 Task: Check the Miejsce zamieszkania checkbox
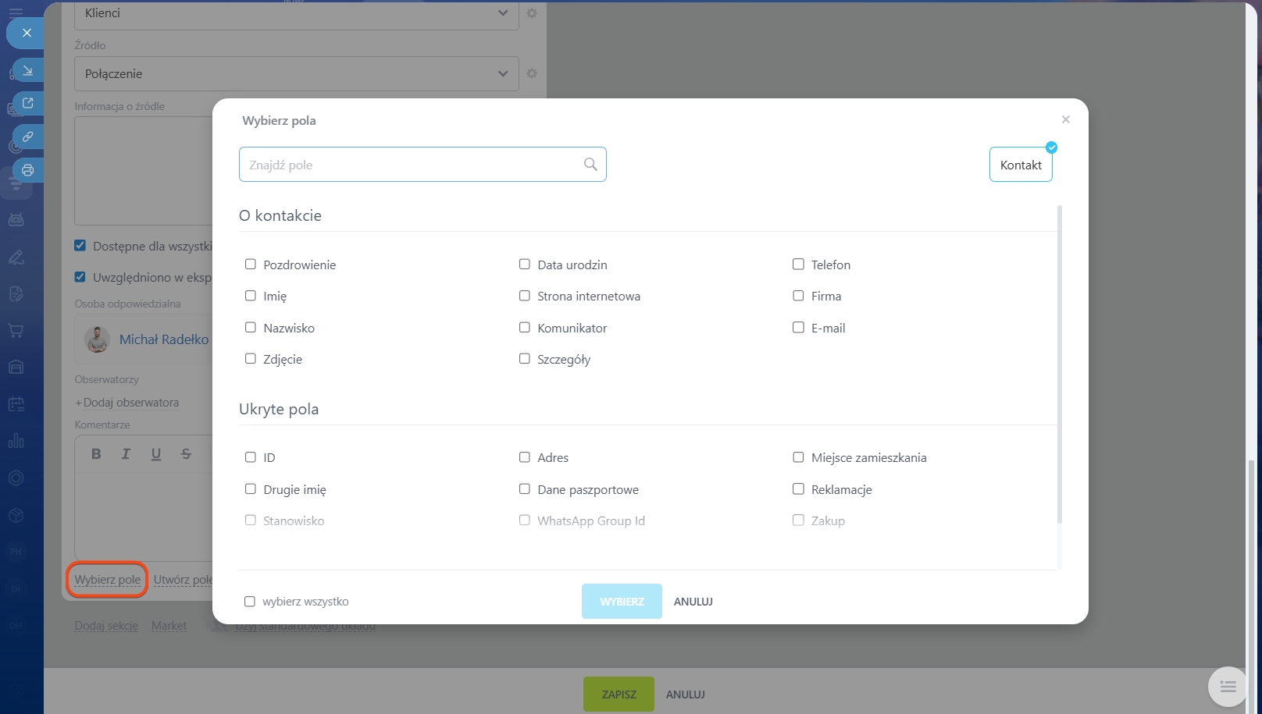(x=798, y=457)
